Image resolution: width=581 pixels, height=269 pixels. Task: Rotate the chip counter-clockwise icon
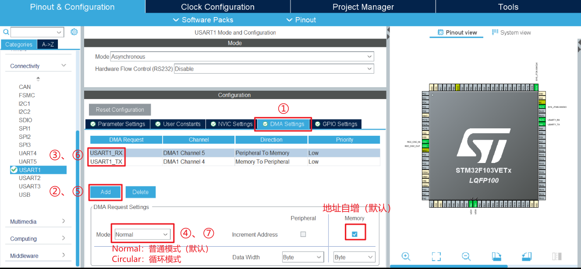[x=526, y=256]
